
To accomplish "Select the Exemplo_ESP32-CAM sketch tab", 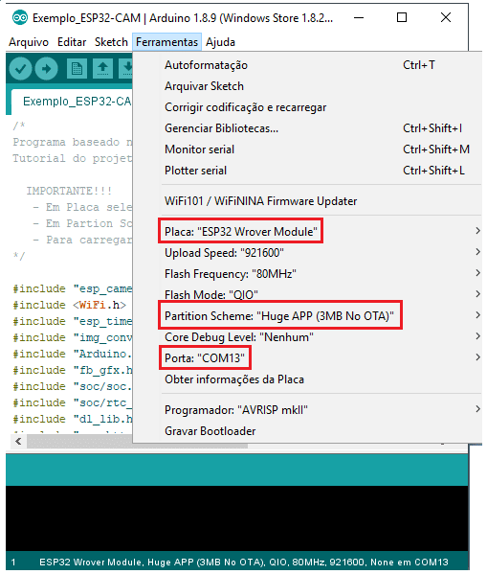I will pos(73,102).
